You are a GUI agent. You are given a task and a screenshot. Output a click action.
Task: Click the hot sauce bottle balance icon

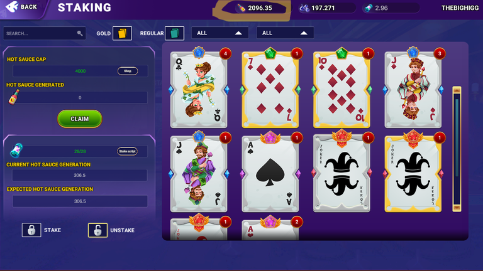(x=241, y=8)
